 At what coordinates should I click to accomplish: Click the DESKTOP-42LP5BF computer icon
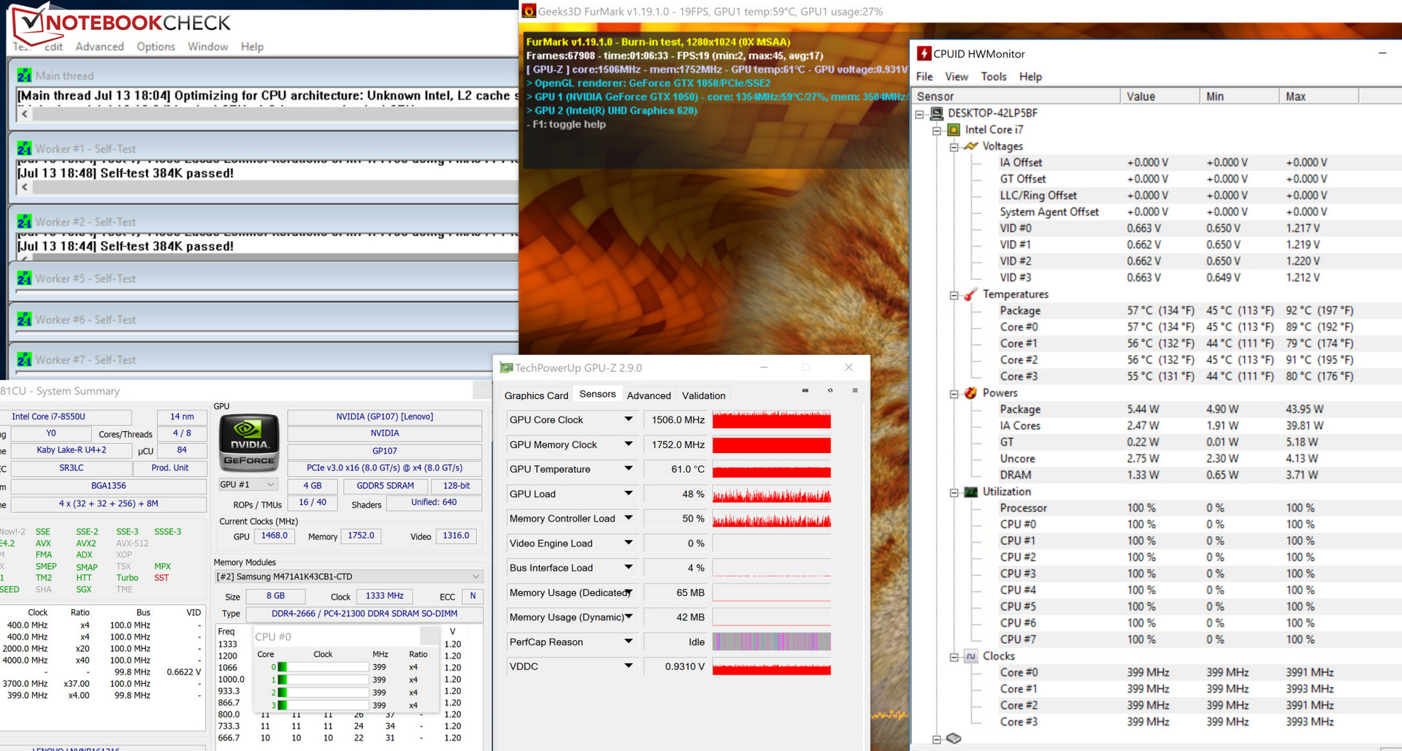[x=936, y=113]
